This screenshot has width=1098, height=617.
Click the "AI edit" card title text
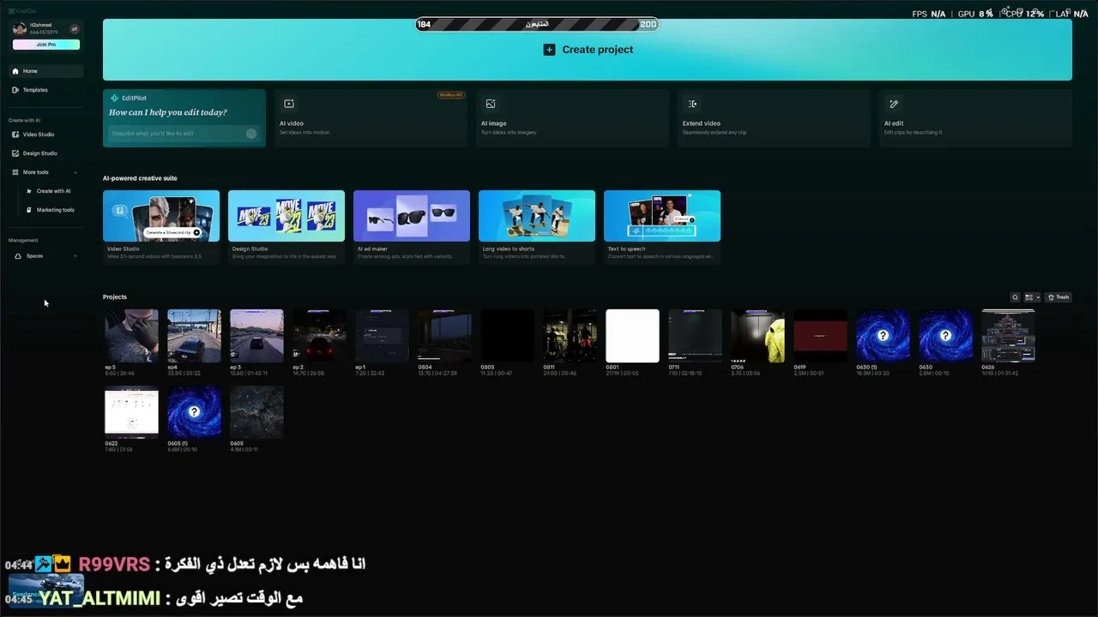tap(894, 123)
